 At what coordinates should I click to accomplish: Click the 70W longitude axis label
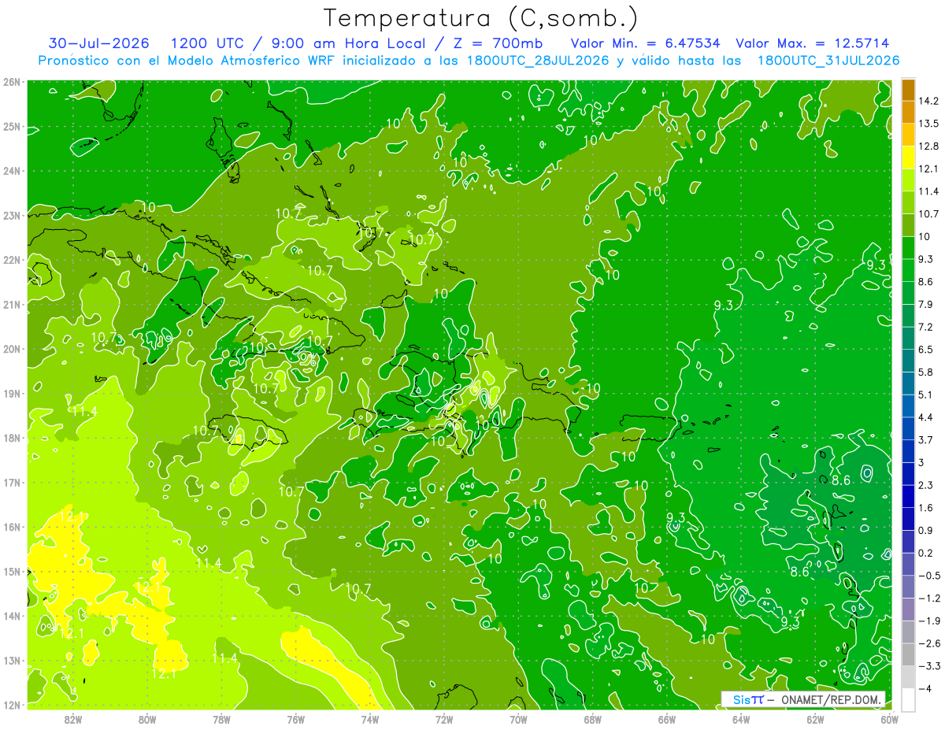518,719
